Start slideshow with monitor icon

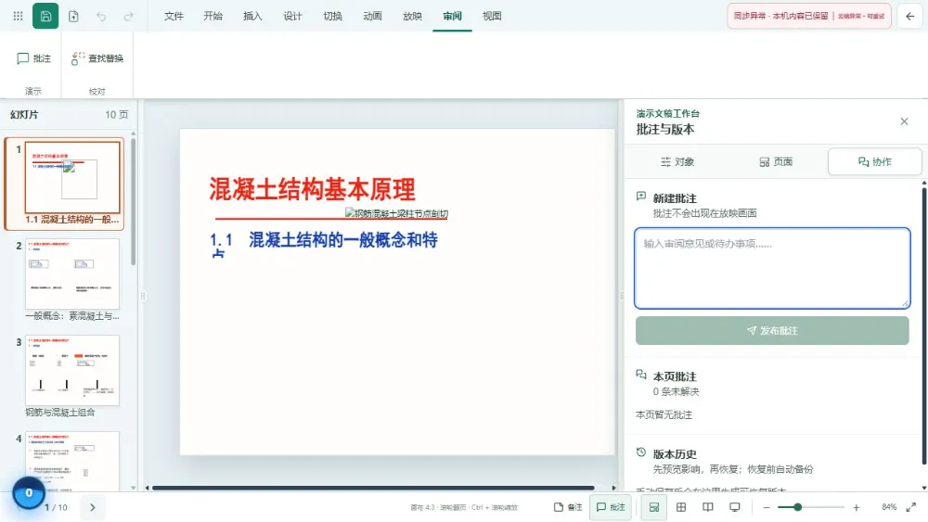pos(734,507)
